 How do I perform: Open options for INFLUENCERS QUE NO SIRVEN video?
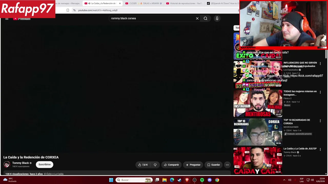pos(320,64)
